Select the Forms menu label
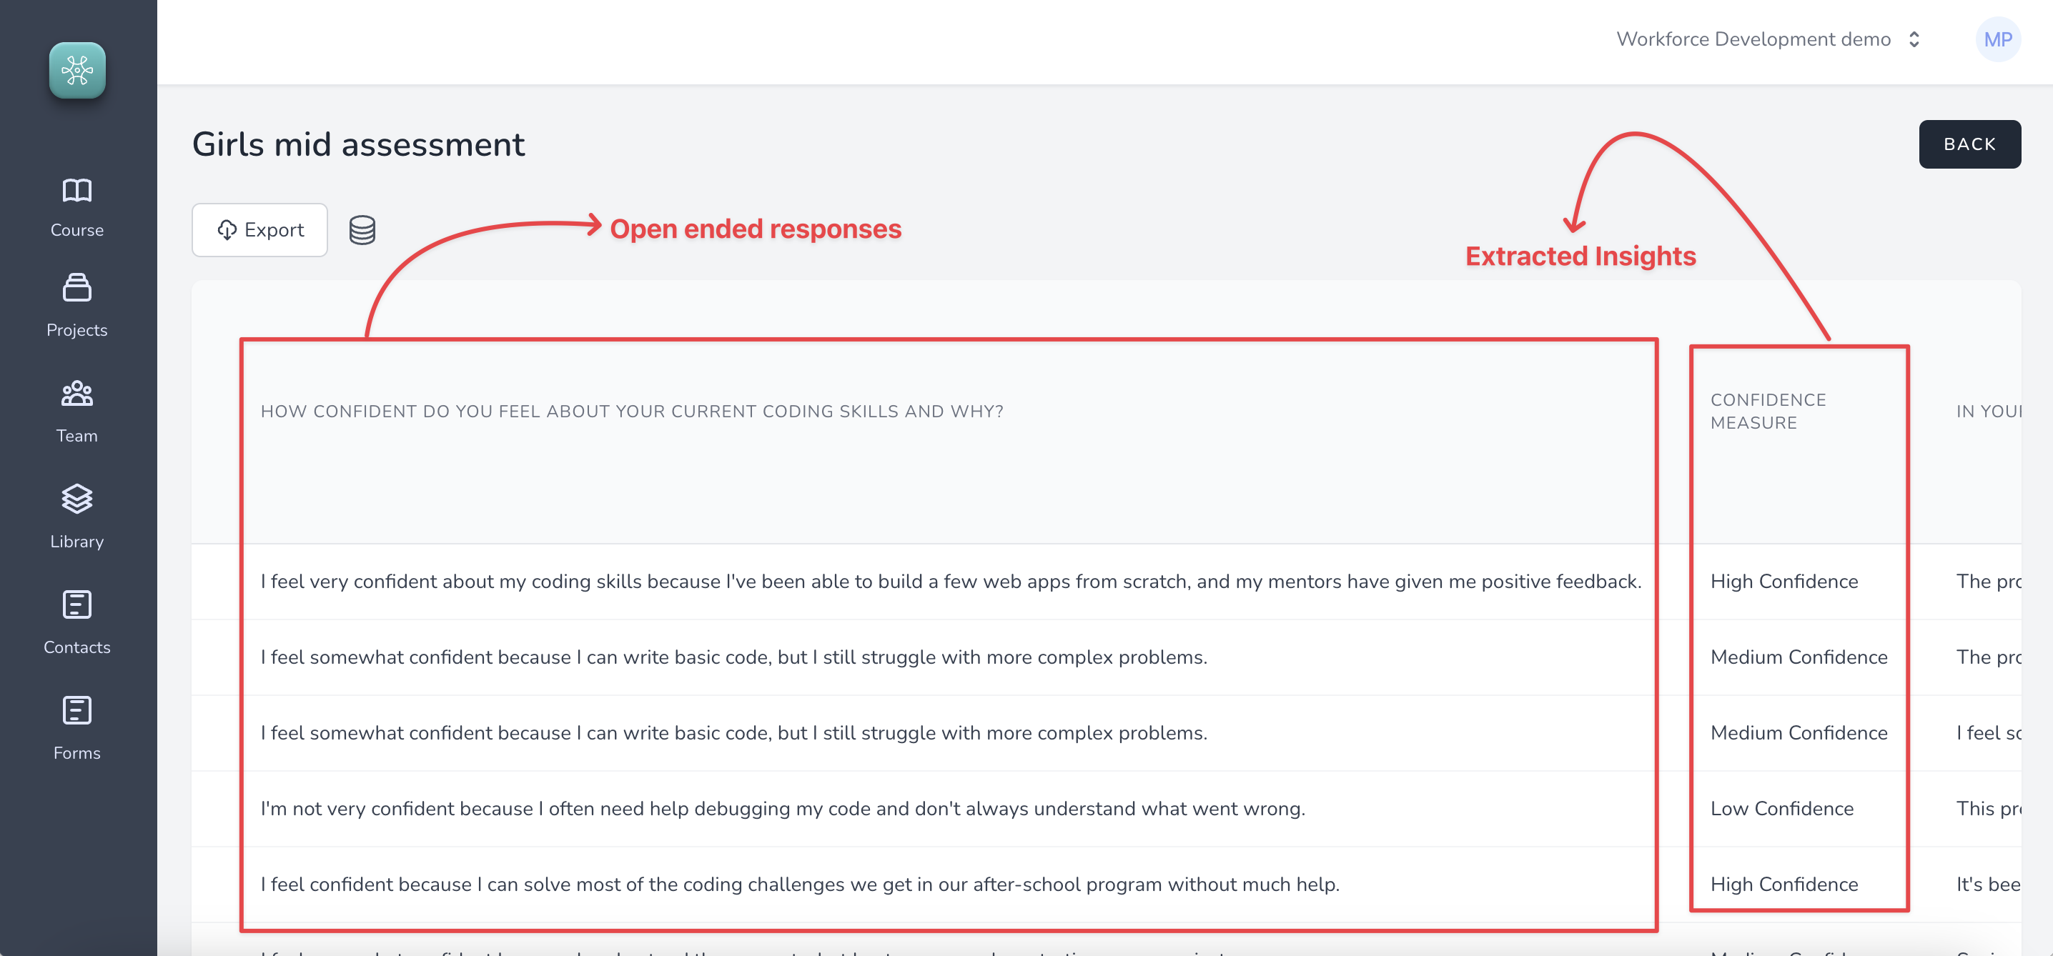The image size is (2053, 956). click(x=77, y=754)
